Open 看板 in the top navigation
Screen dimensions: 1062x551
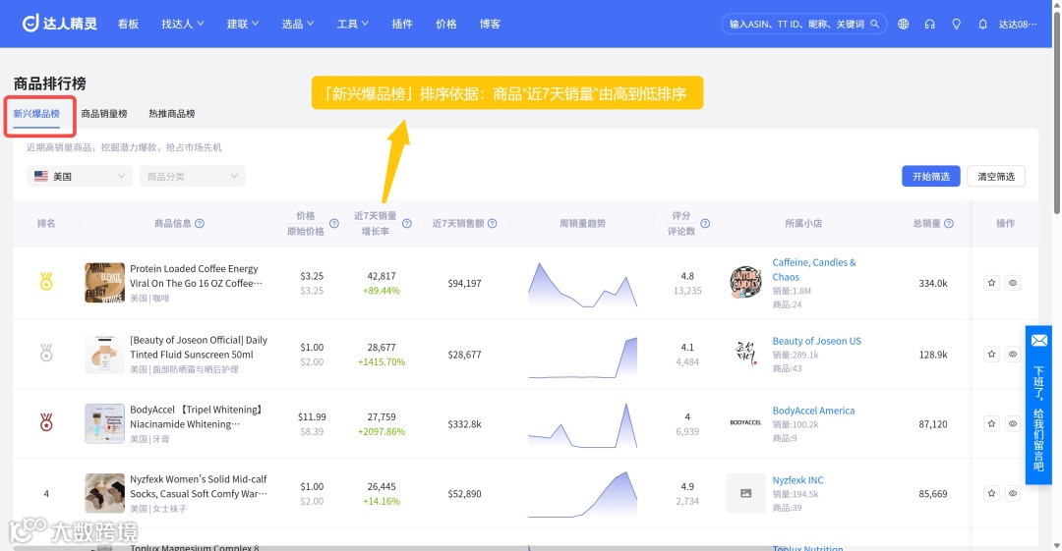coord(128,24)
